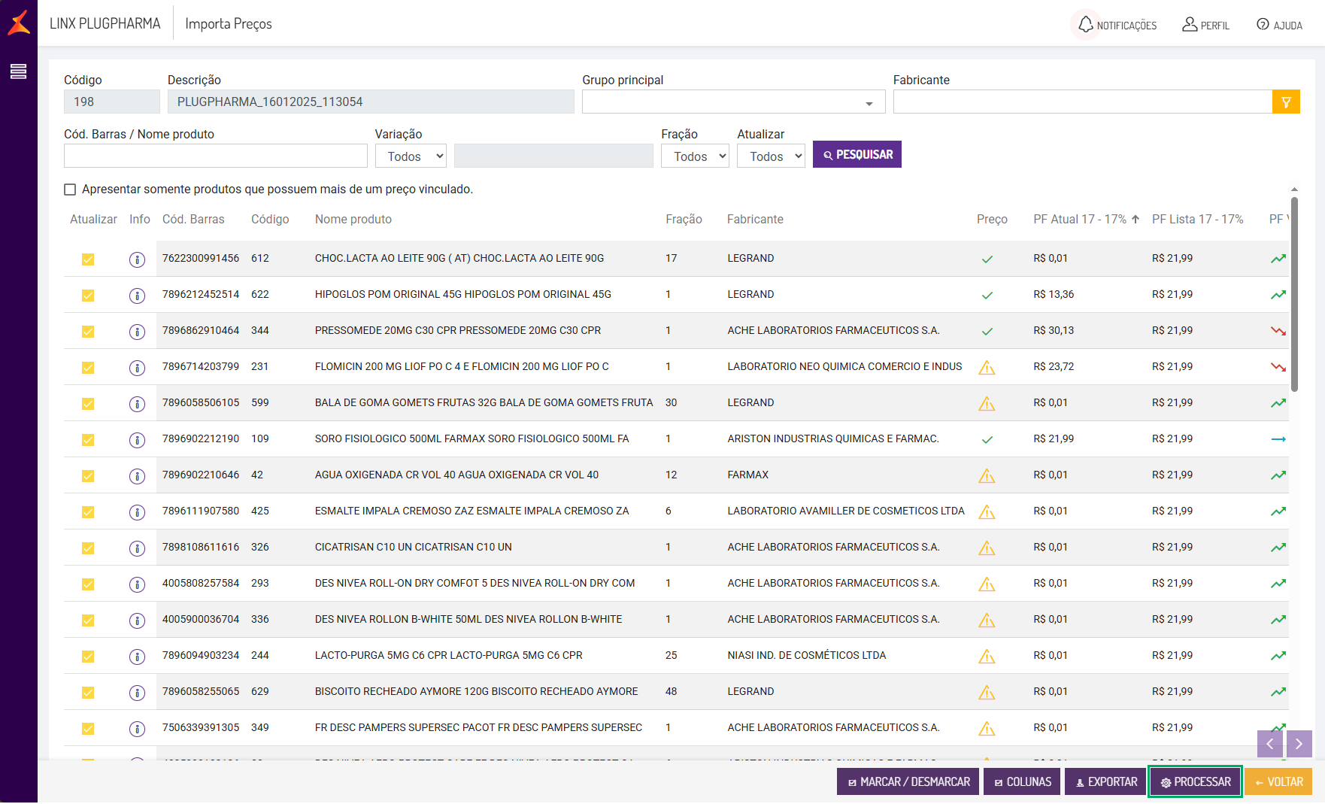1325x804 pixels.
Task: Click downward trend arrow on PRESSOMEDE row
Action: [1278, 331]
